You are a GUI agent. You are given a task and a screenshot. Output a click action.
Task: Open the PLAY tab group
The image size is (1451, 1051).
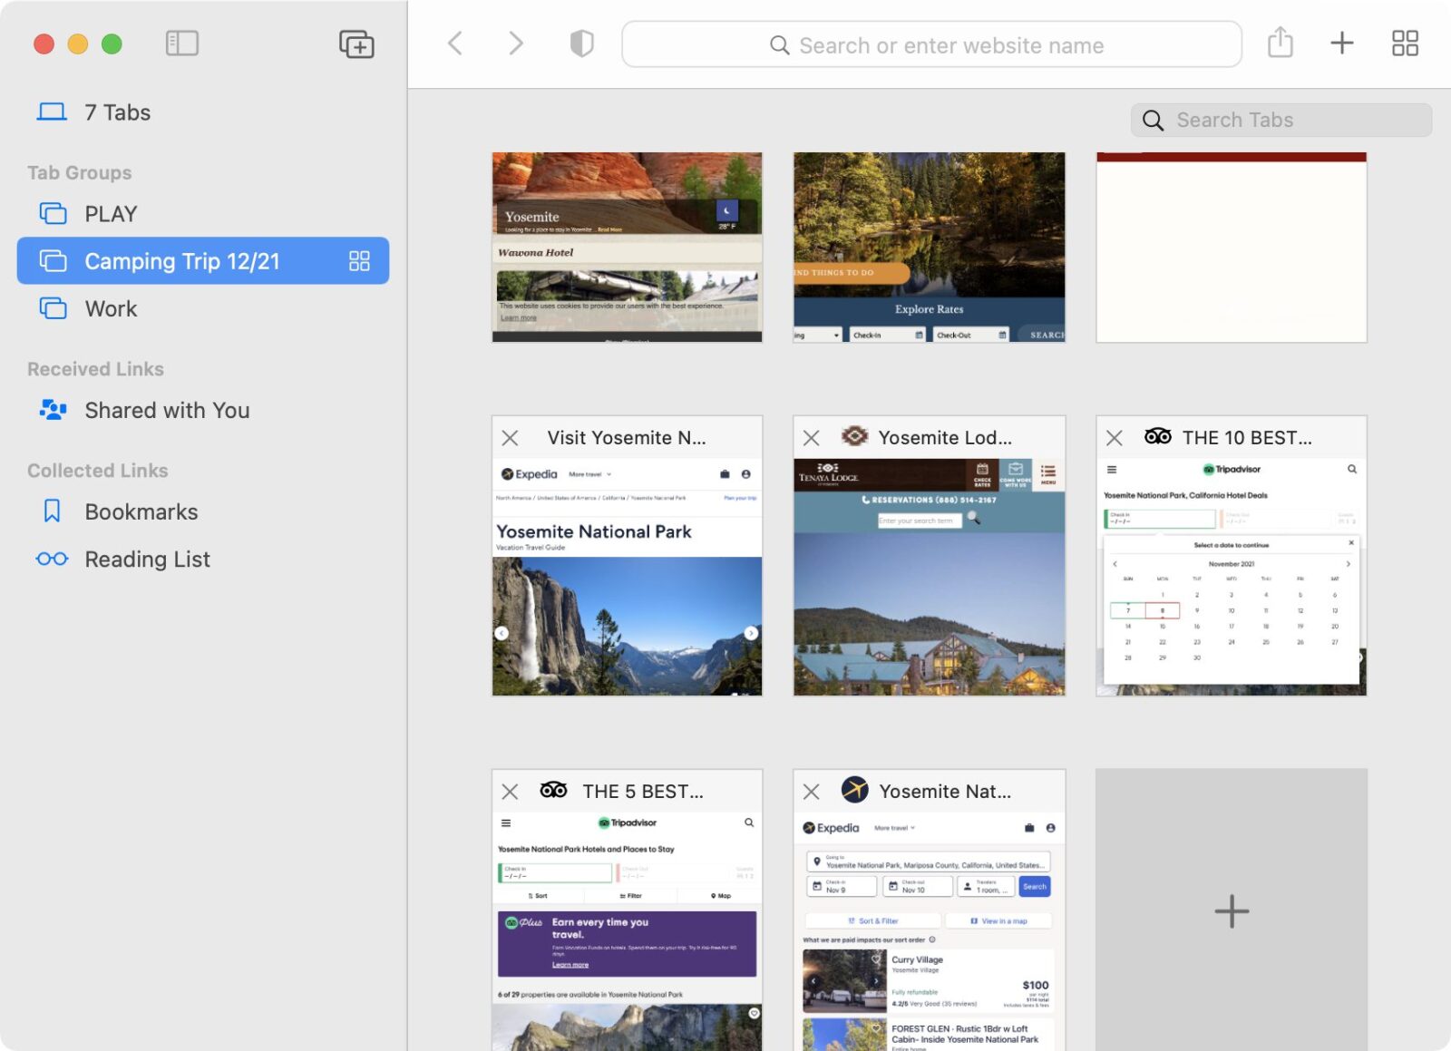pyautogui.click(x=111, y=214)
